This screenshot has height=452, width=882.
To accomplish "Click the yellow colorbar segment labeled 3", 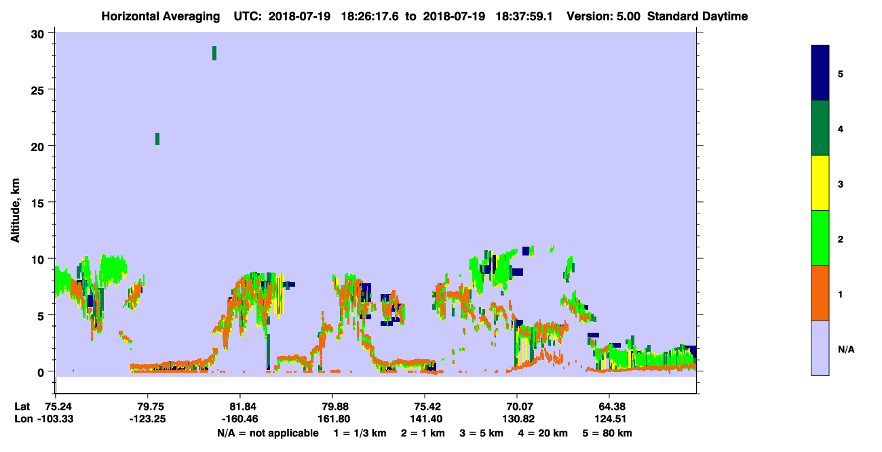I will [x=820, y=183].
